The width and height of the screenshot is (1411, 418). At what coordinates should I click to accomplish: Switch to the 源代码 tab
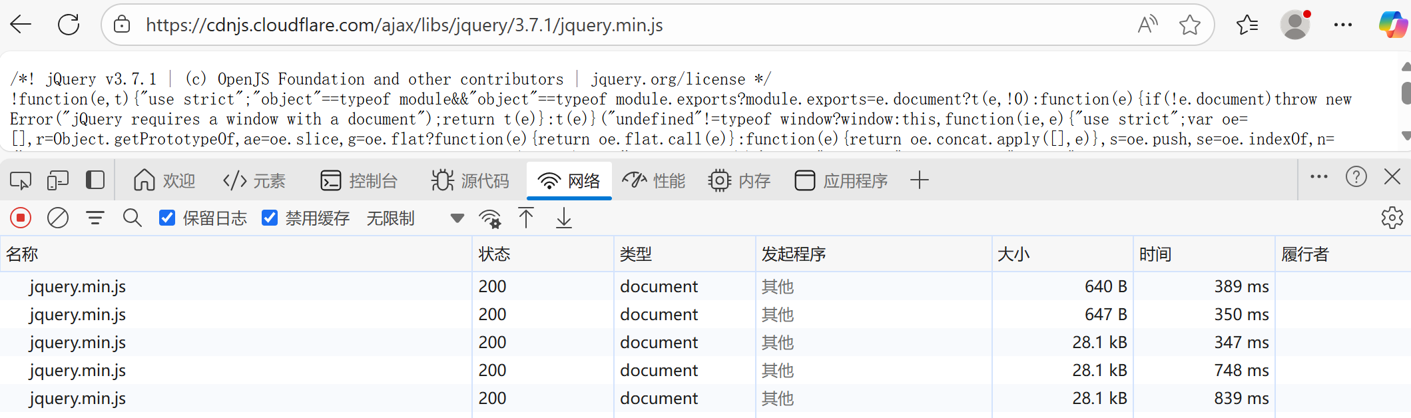(470, 180)
